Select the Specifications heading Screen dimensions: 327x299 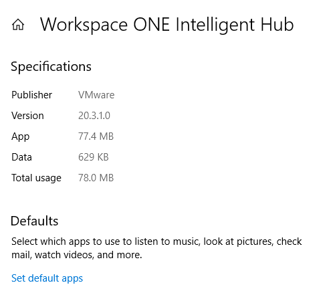(x=51, y=66)
